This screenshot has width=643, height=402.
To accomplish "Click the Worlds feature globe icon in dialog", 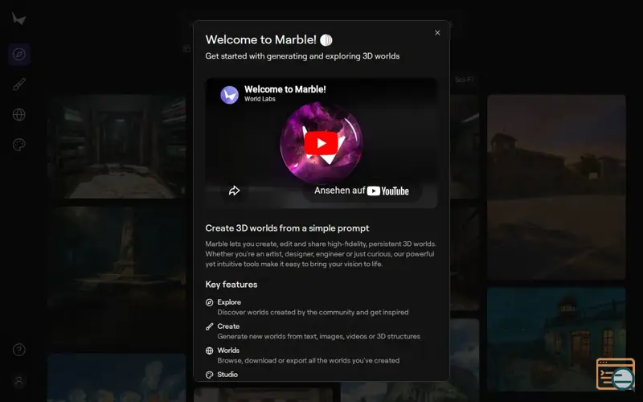I will click(209, 351).
